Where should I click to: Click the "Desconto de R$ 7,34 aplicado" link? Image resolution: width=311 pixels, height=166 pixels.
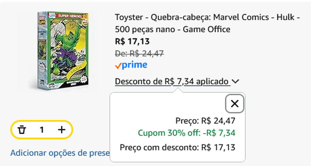point(172,81)
